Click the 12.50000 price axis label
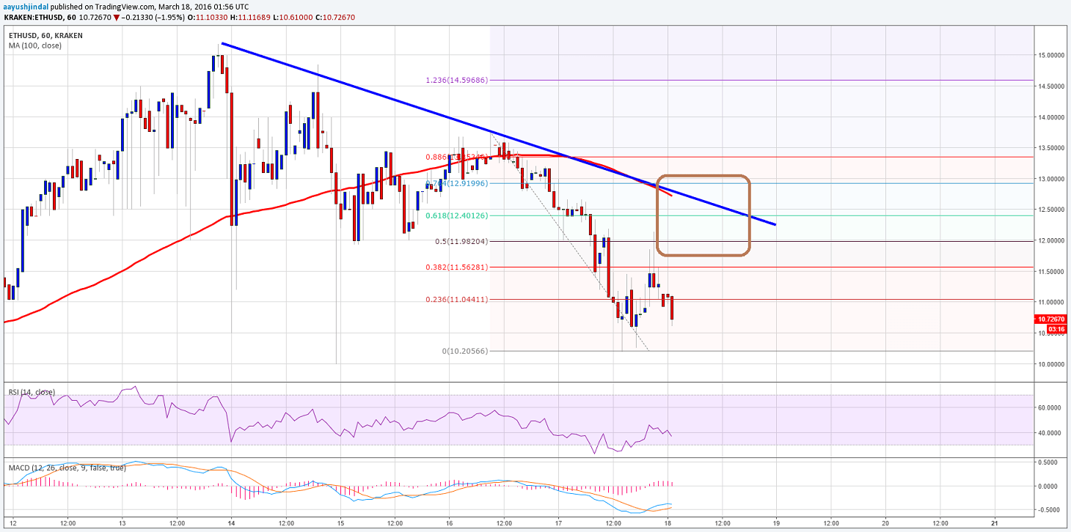The width and height of the screenshot is (1071, 532). pos(1050,210)
